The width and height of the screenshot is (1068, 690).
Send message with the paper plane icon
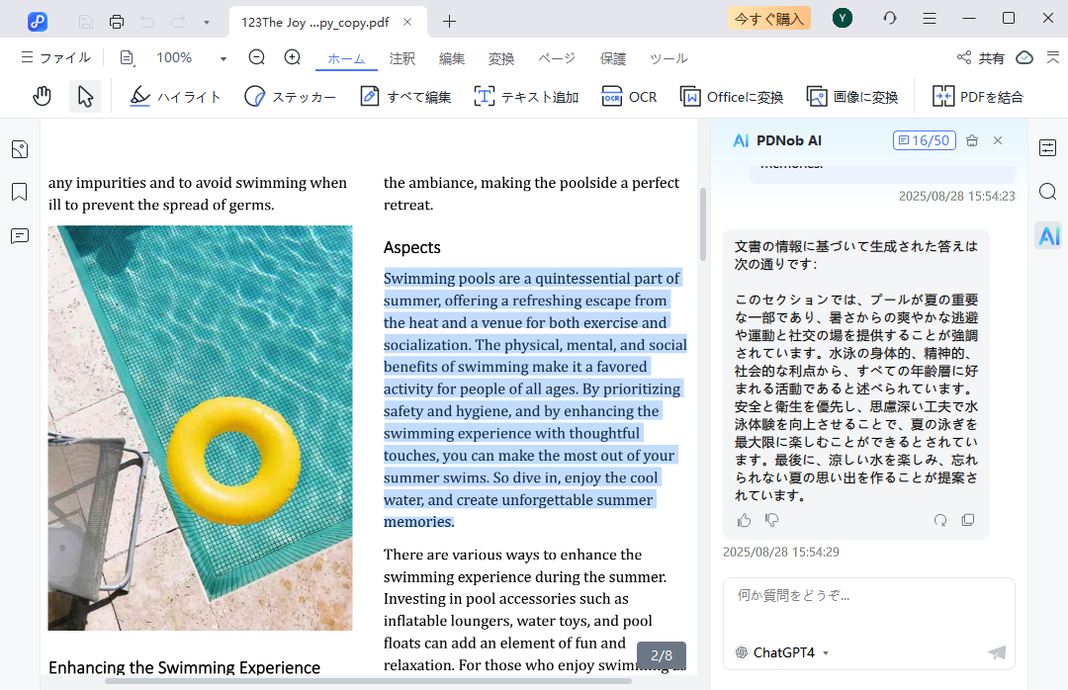(996, 652)
